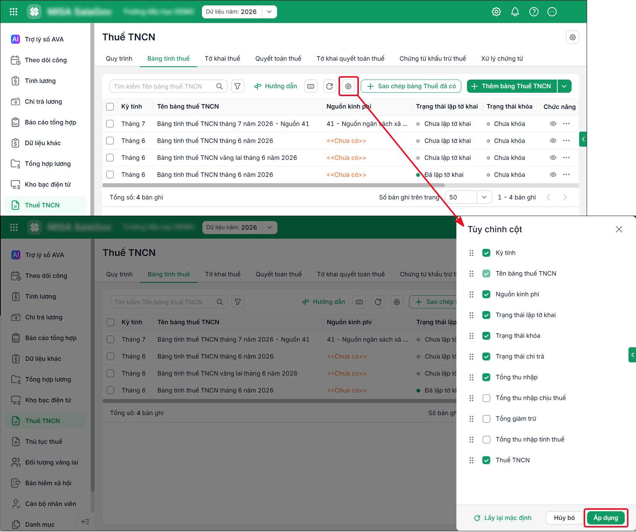Screen dimensions: 636x532
Task: Open more options for the Tháng 7 row
Action: (566, 124)
